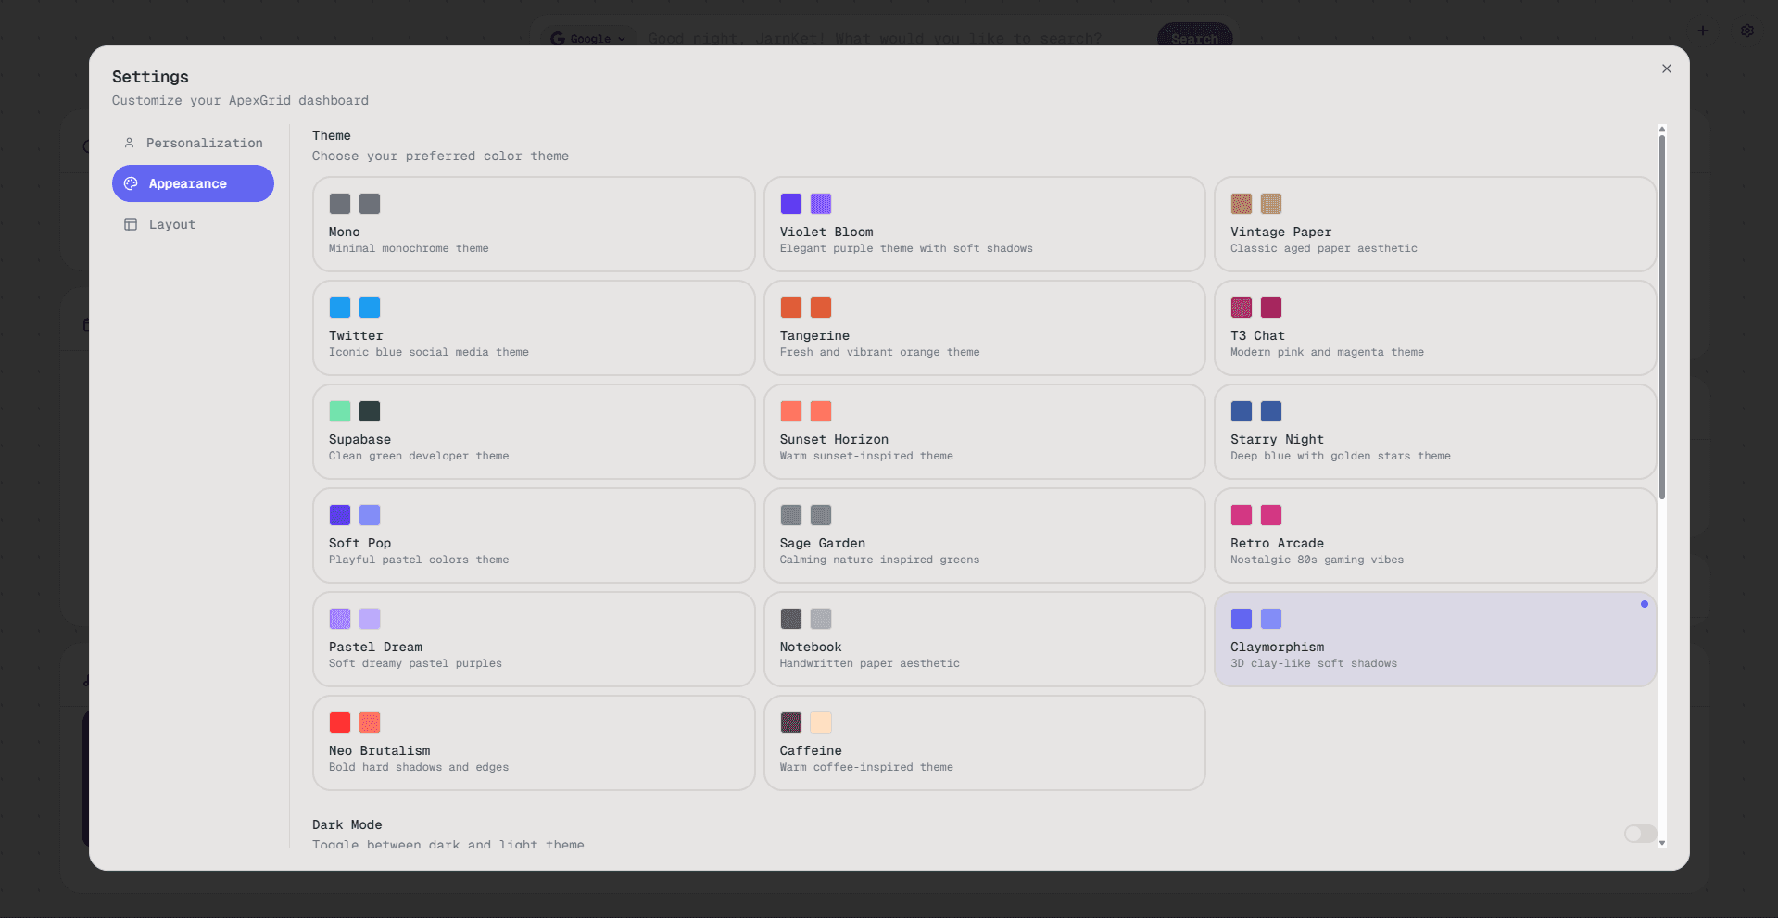Click the plus icon near the top bar
The width and height of the screenshot is (1778, 918).
(x=1703, y=31)
